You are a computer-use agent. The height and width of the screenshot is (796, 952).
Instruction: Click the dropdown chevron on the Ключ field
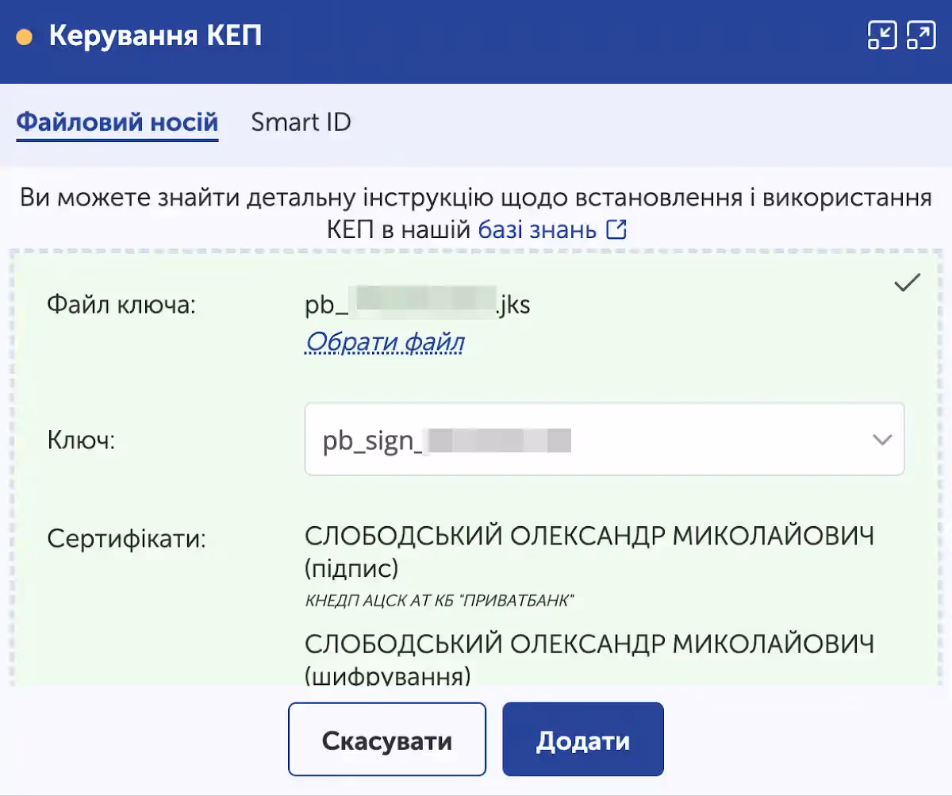[x=881, y=440]
